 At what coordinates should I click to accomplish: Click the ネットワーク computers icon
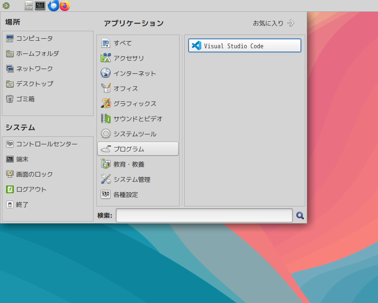pyautogui.click(x=9, y=69)
